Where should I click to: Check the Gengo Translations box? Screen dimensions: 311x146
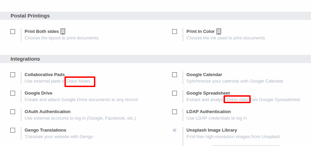[x=13, y=130]
